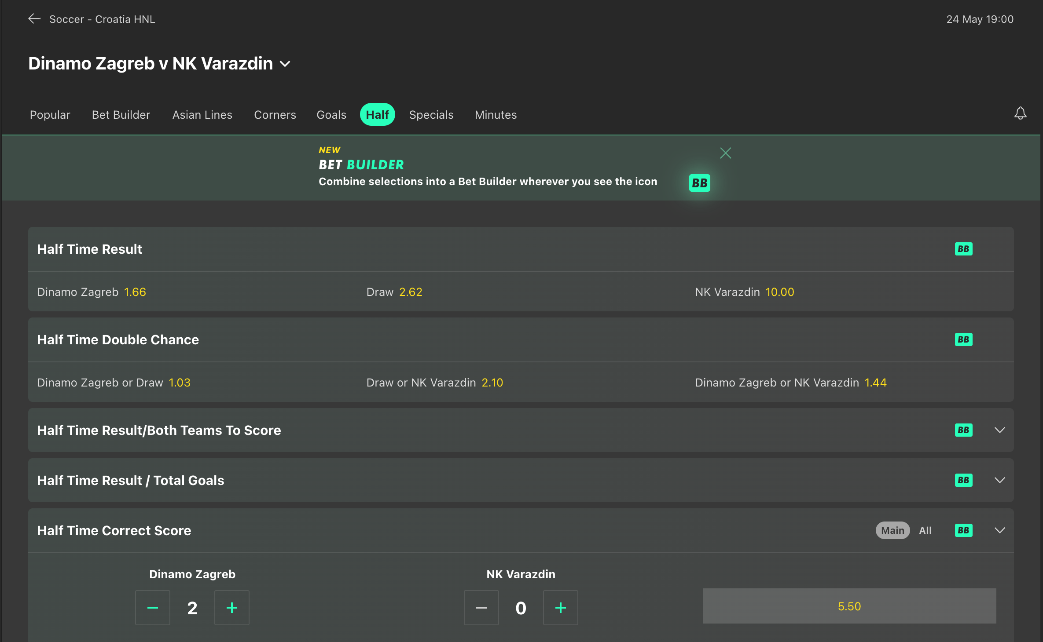
Task: Select Dinamo Zagreb or Draw 1.03
Action: 114,383
